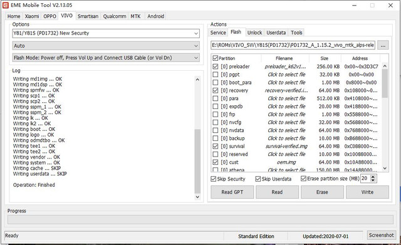Switch to the Unlock actions tab
Image resolution: width=401 pixels, height=245 pixels.
tap(254, 33)
